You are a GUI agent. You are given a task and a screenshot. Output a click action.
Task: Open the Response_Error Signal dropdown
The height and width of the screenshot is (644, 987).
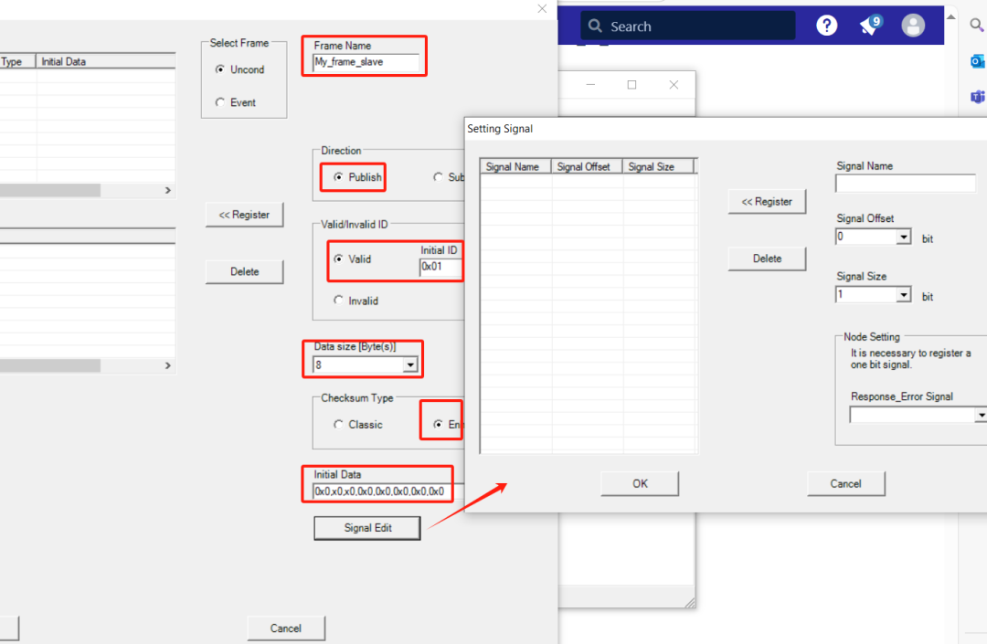[981, 415]
